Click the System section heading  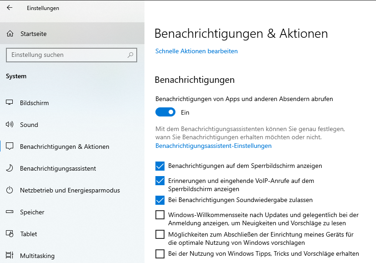(x=16, y=76)
